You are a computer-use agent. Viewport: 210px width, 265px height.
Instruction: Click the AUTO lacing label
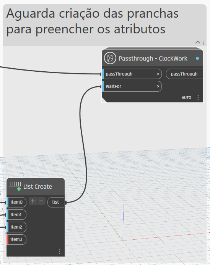pyautogui.click(x=186, y=97)
